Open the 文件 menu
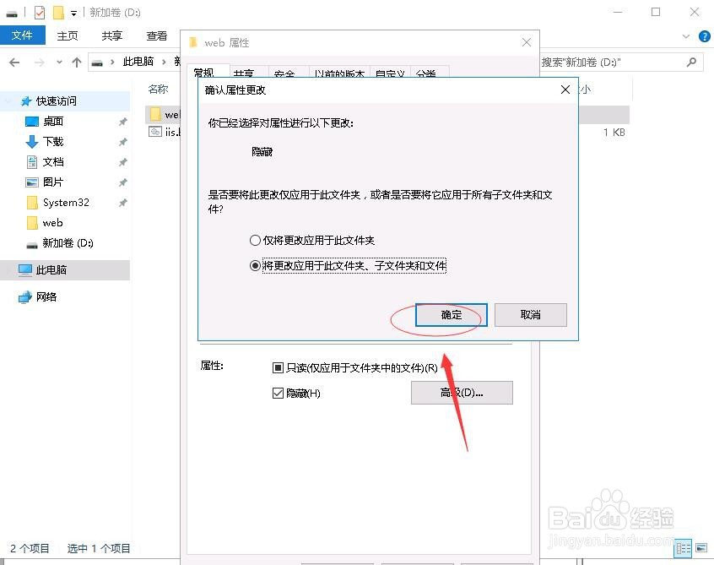The image size is (714, 565). point(23,35)
